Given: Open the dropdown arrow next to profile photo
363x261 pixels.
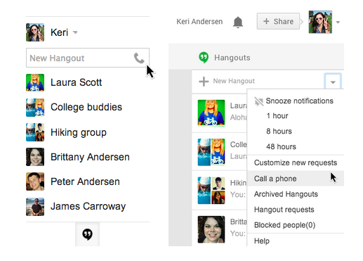Looking at the screenshot, I should [338, 23].
